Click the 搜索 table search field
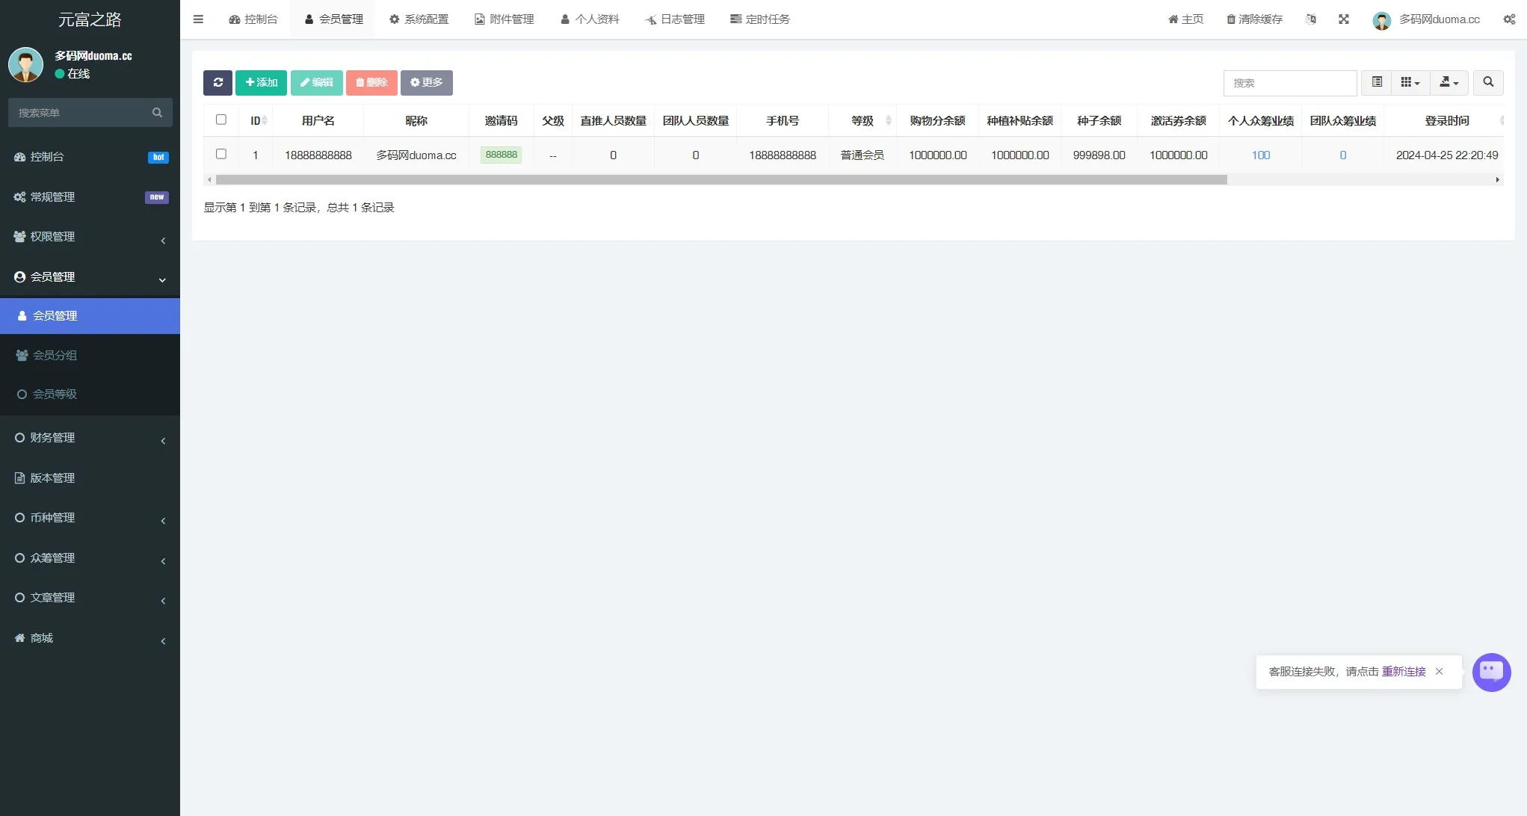The height and width of the screenshot is (816, 1527). click(1289, 83)
